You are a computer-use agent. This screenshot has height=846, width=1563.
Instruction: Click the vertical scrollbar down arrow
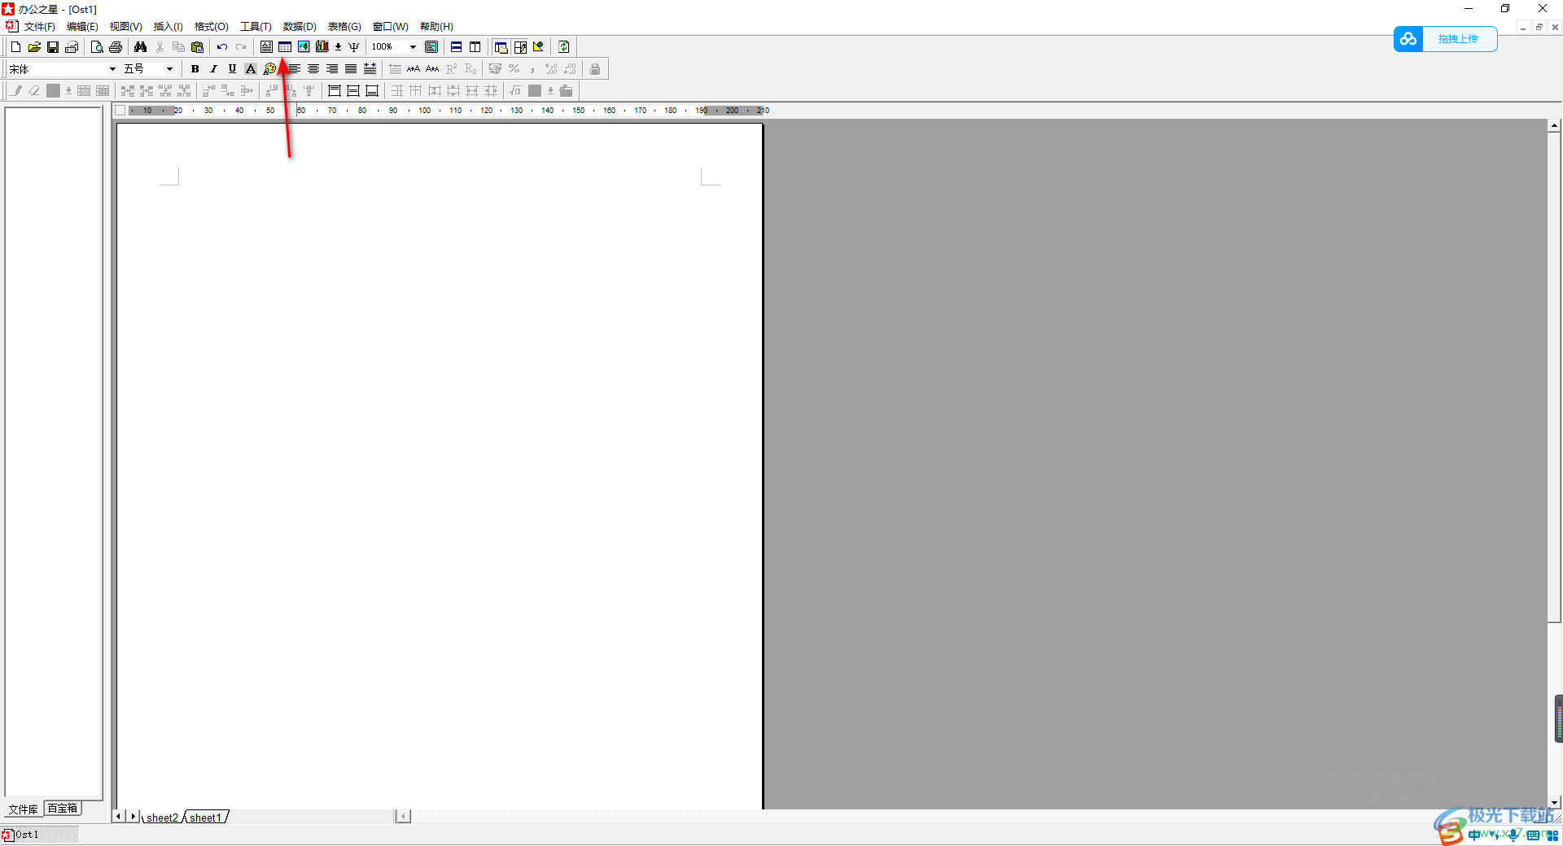(x=1555, y=802)
